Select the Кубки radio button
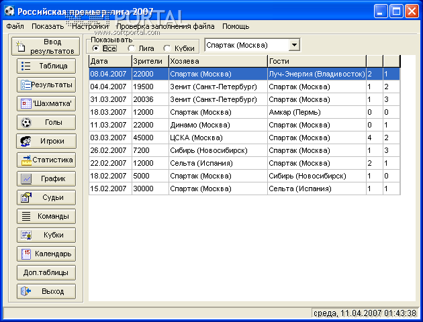 [167, 48]
